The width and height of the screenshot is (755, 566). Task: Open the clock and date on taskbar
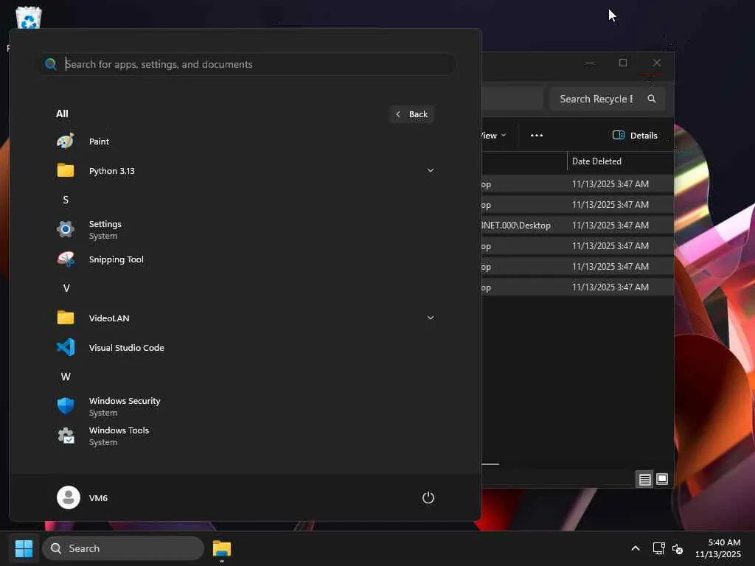[718, 548]
